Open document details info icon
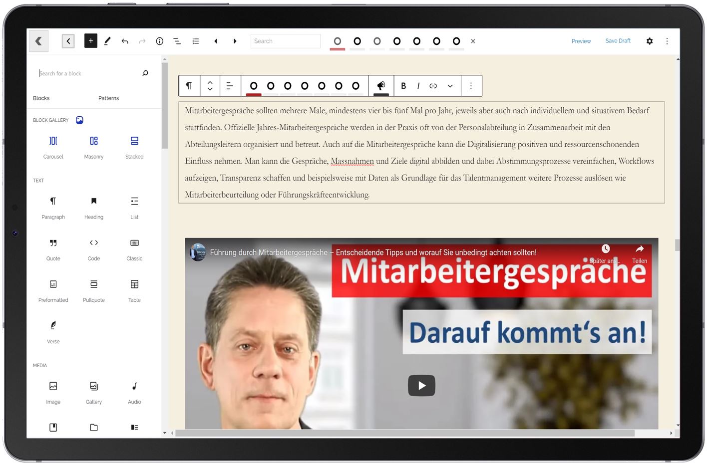This screenshot has height=465, width=707. pyautogui.click(x=160, y=41)
